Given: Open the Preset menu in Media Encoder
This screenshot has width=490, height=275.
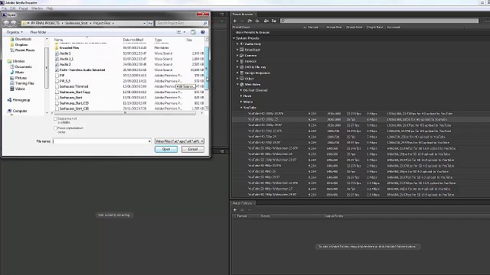Looking at the screenshot, I should click(24, 8).
